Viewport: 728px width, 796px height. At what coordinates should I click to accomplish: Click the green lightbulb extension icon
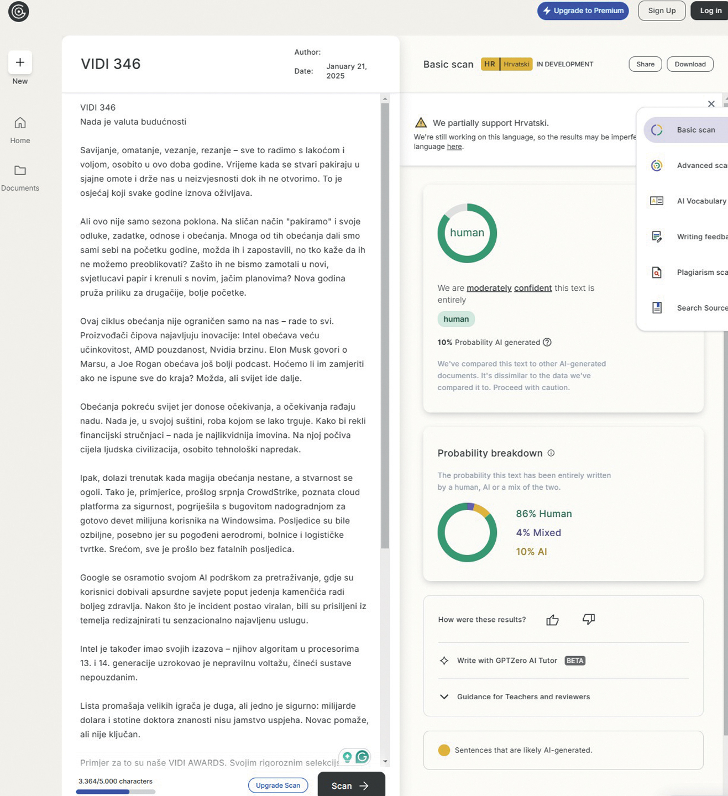[347, 757]
